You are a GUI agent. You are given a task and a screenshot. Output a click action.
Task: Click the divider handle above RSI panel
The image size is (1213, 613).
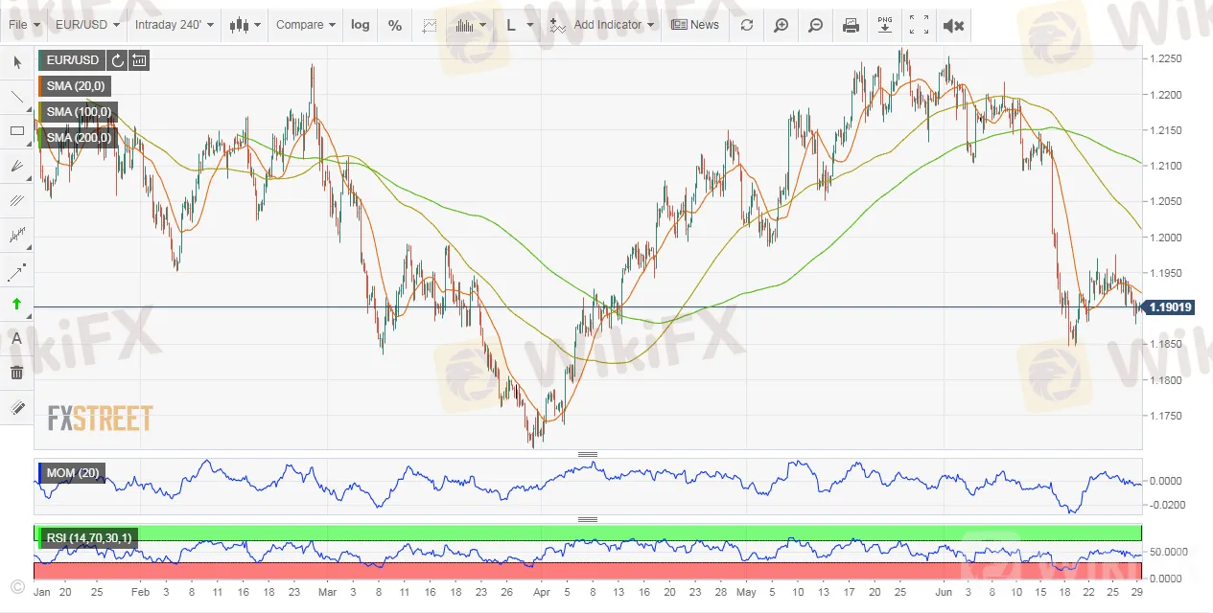[588, 519]
